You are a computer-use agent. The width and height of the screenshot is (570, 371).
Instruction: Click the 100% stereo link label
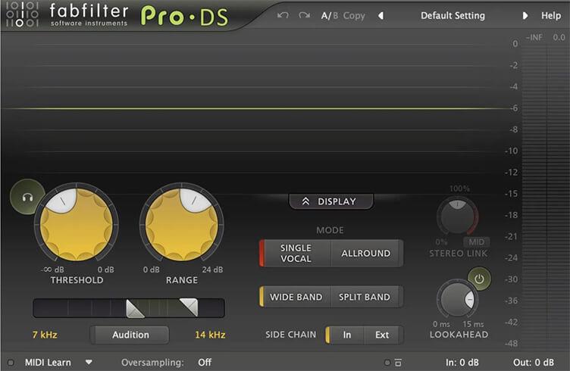pyautogui.click(x=459, y=189)
